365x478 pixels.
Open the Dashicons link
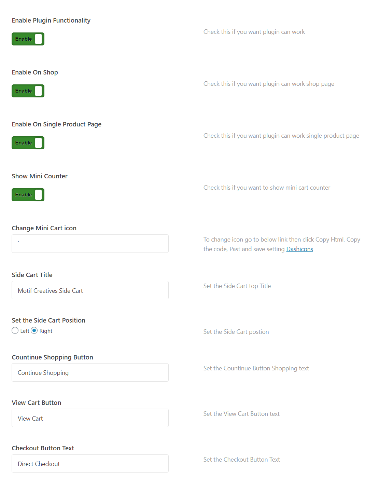pos(299,249)
